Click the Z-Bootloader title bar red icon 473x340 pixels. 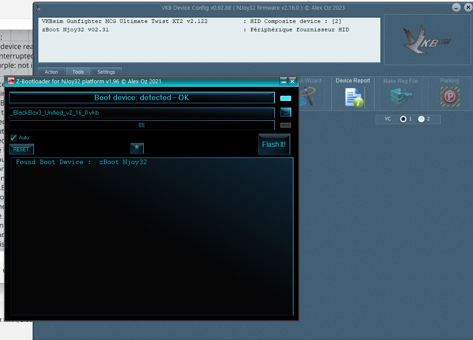[x=11, y=81]
